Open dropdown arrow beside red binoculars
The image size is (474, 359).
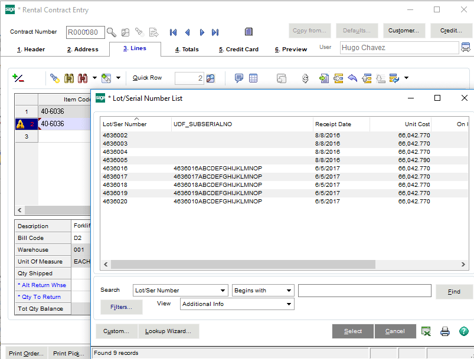pos(94,78)
